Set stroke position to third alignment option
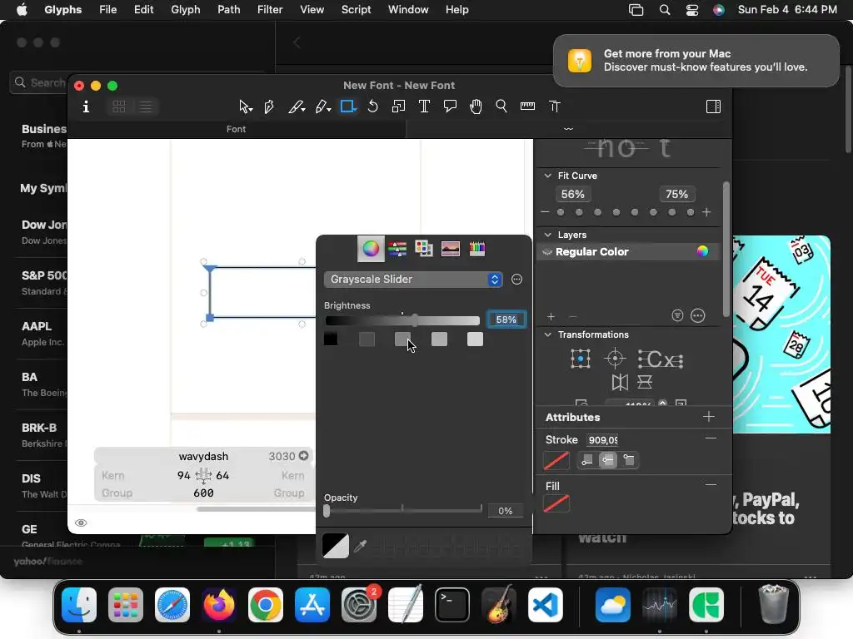 click(x=629, y=461)
